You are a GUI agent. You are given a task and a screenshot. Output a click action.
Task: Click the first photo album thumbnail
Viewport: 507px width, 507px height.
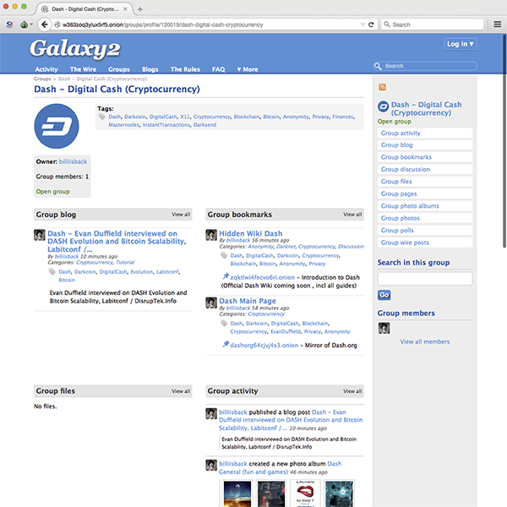pos(237,493)
